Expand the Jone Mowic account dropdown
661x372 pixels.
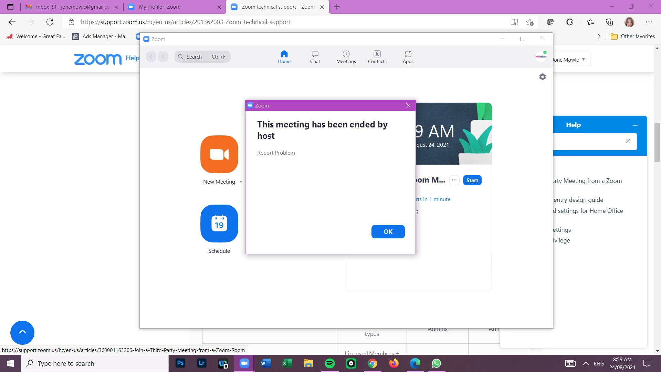point(583,60)
